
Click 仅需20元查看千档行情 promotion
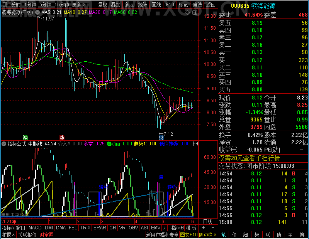pyautogui.click(x=249, y=158)
